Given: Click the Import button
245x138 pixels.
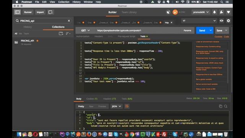Looking at the screenshot, I should [x=40, y=12].
